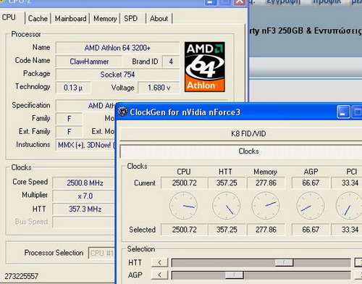This screenshot has width=362, height=284.
Task: Click the Selected Memory value 277.86
Action: coord(266,230)
